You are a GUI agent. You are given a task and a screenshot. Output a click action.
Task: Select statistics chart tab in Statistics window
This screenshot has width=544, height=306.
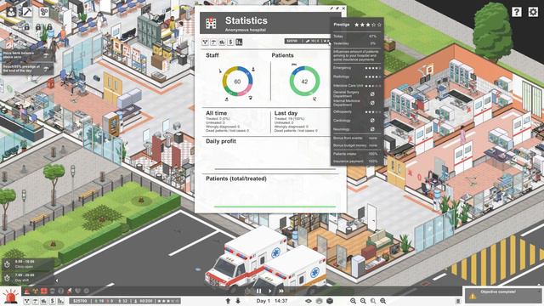click(239, 42)
